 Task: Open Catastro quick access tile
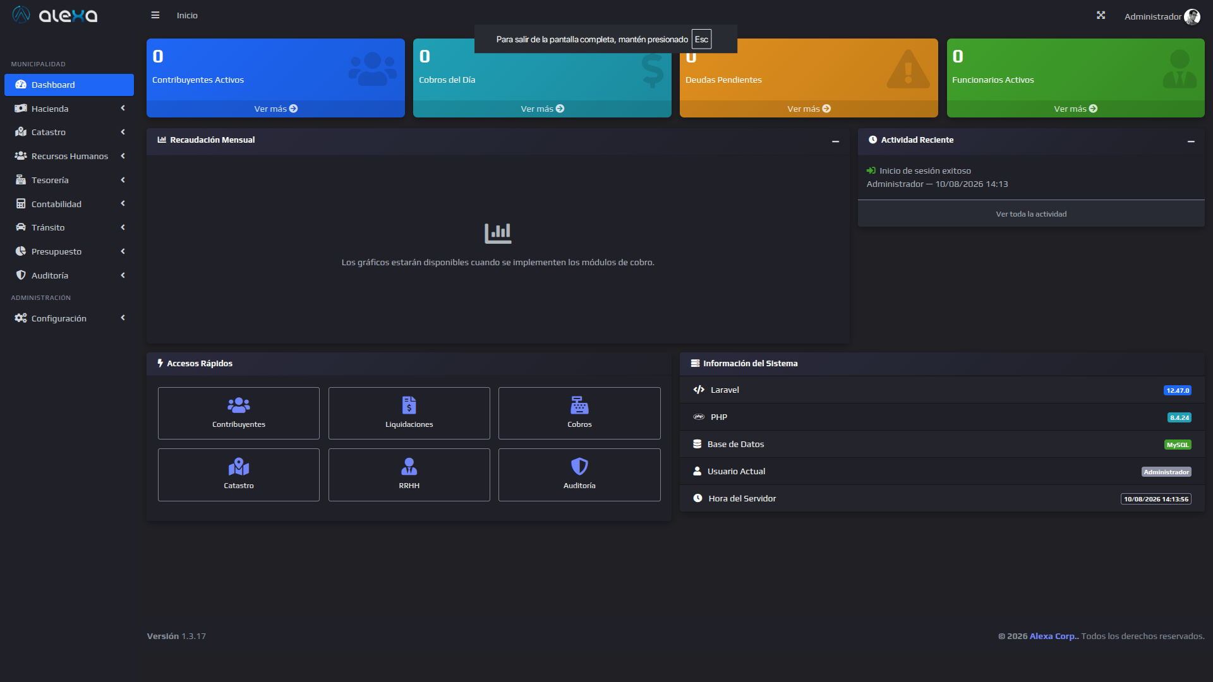coord(239,475)
